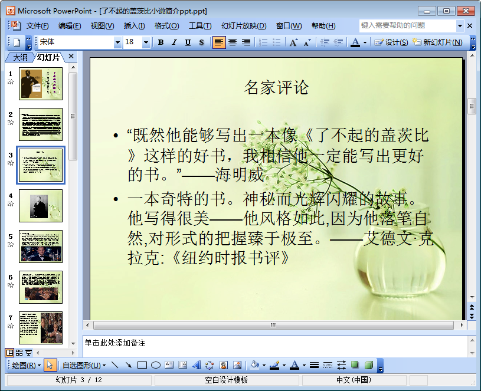Toggle Underline formatting
481x391 pixels.
click(188, 42)
